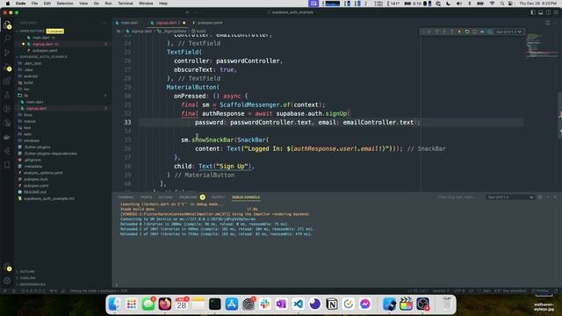The width and height of the screenshot is (562, 316).
Task: Open README.md in the file tree
Action: click(x=35, y=192)
